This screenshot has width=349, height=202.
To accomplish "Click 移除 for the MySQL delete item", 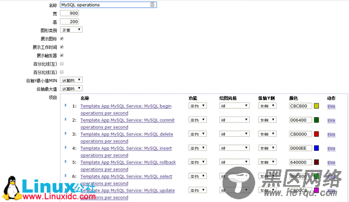I will tap(331, 134).
